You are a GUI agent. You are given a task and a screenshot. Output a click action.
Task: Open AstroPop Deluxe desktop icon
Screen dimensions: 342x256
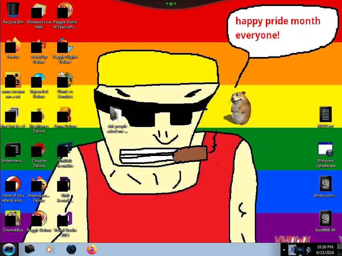[x=39, y=51]
